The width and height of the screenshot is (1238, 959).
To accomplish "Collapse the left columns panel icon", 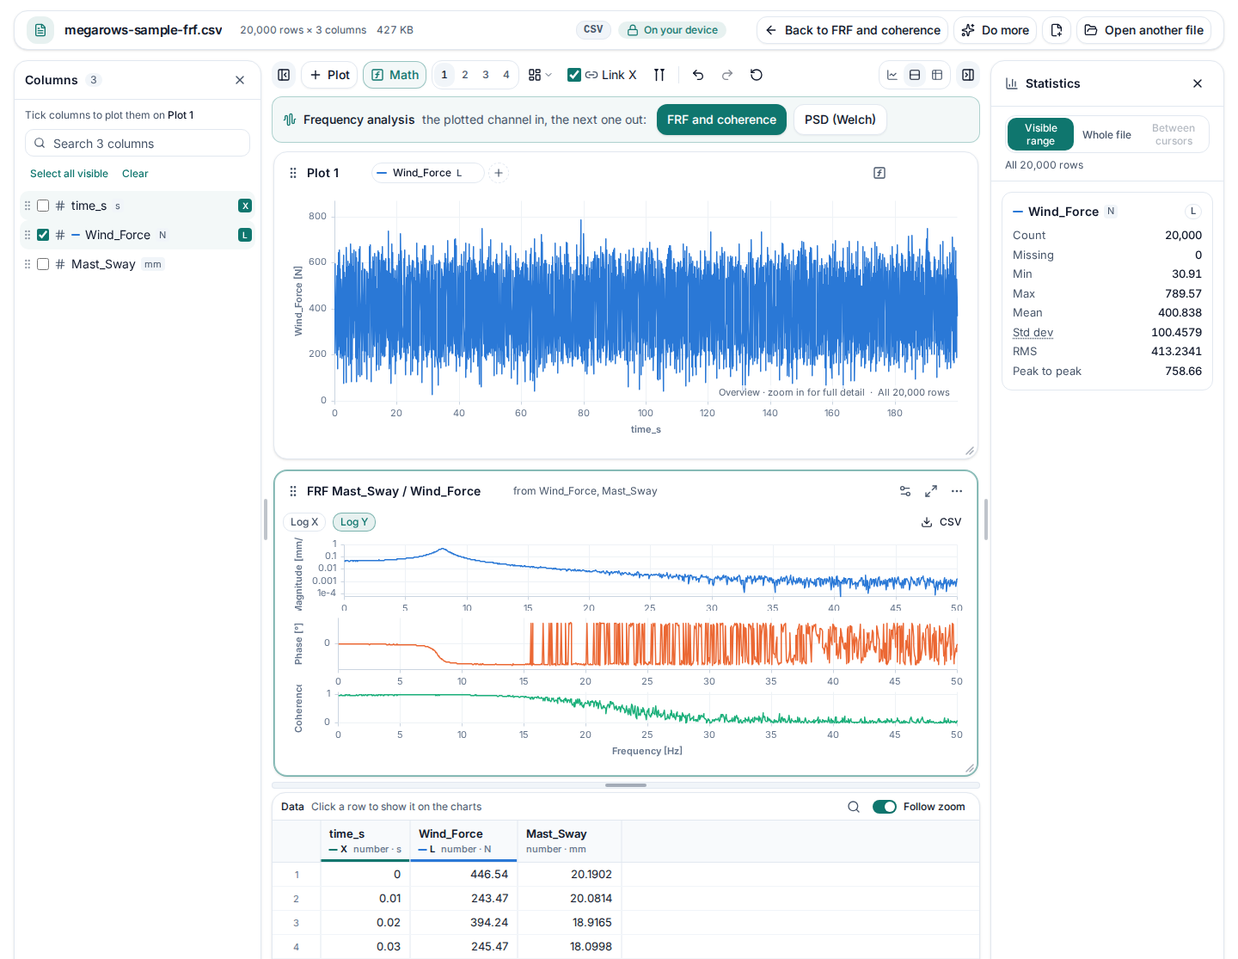I will click(x=284, y=75).
